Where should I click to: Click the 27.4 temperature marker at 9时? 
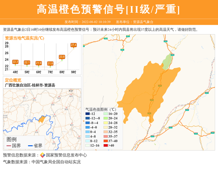73,45
